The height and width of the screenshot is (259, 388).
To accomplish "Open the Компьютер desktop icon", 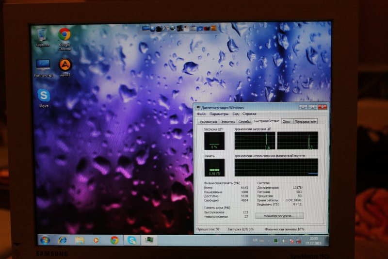I will 43,66.
